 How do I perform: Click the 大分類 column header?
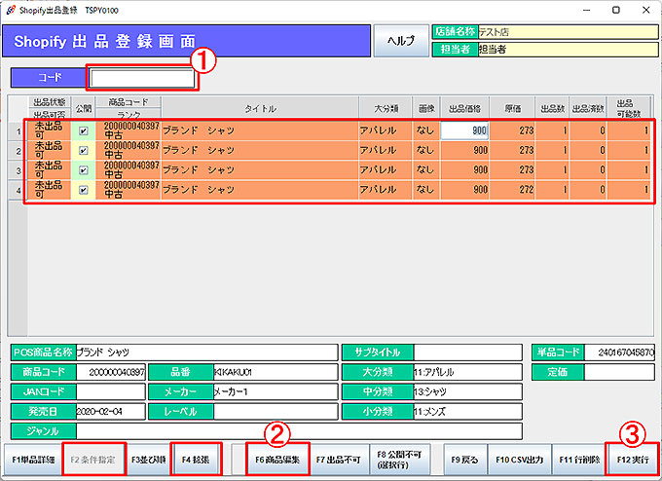(x=386, y=108)
